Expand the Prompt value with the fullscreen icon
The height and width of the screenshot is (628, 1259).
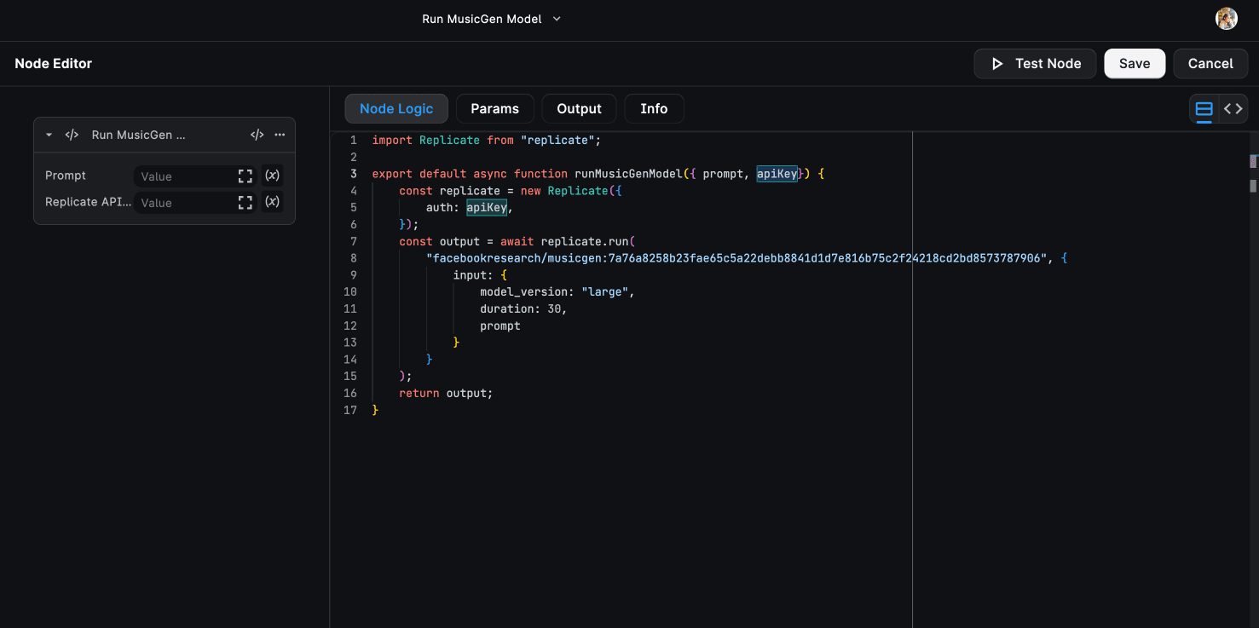[x=245, y=176]
